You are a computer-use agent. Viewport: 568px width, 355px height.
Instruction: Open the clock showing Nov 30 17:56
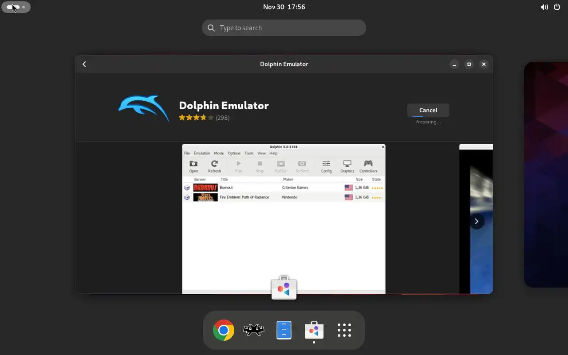284,7
